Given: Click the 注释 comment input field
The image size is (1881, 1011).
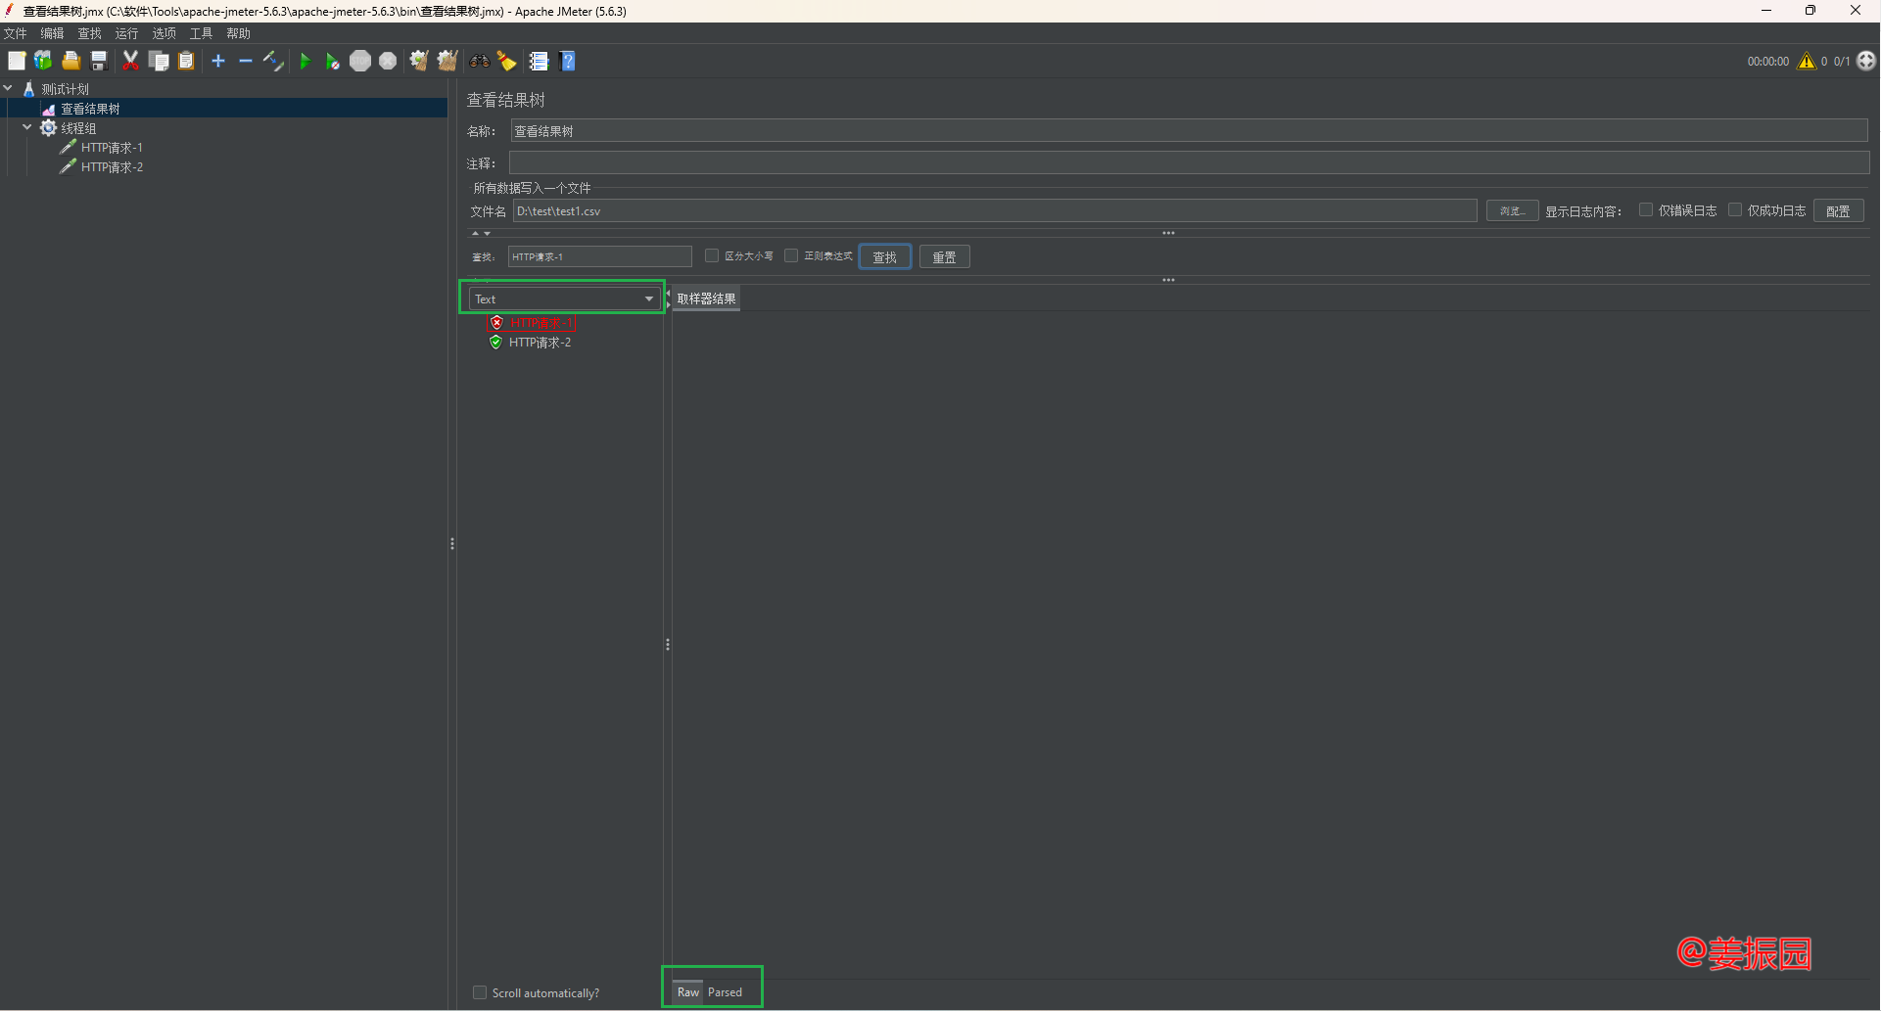Looking at the screenshot, I should (x=1189, y=162).
